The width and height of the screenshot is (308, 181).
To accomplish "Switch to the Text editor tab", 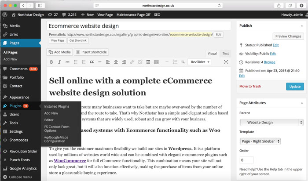I will coord(225,54).
